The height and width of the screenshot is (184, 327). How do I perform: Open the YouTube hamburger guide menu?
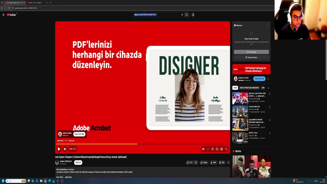(x=3, y=15)
